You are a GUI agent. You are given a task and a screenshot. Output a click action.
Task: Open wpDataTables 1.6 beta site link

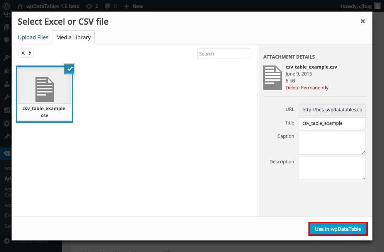[x=53, y=7]
